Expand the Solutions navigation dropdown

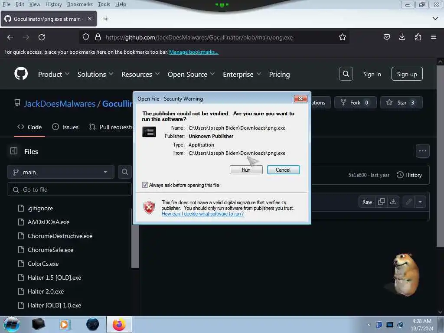(x=95, y=74)
